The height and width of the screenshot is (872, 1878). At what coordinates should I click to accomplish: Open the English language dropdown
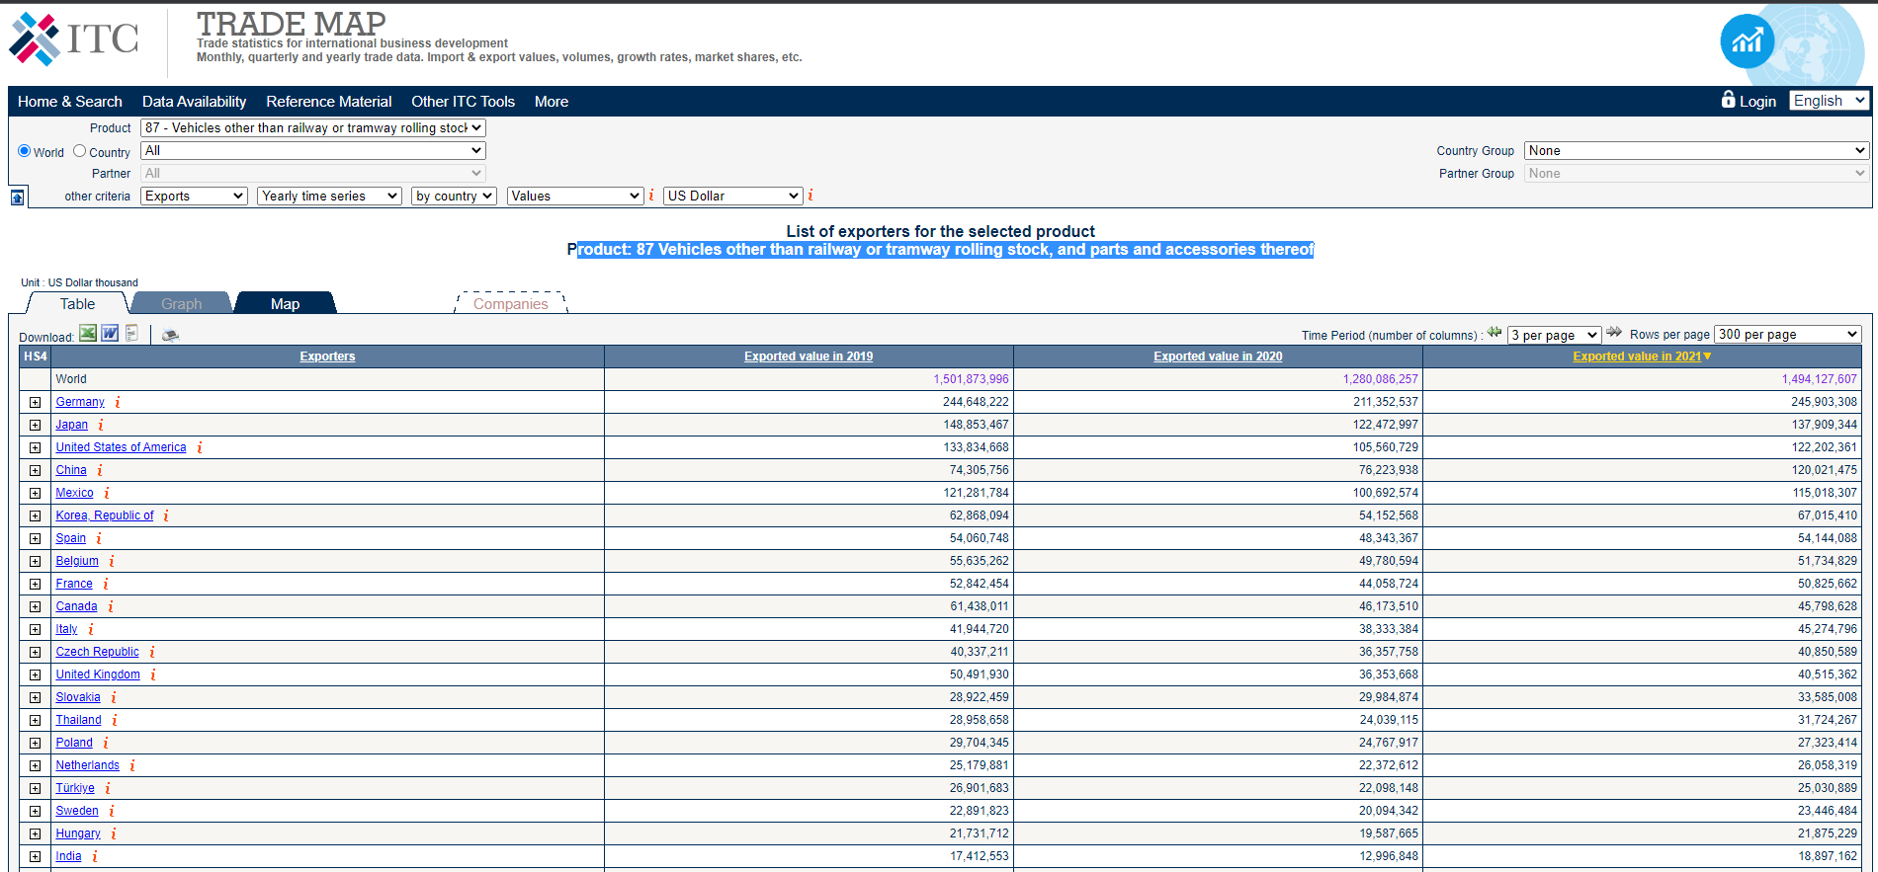(x=1830, y=100)
